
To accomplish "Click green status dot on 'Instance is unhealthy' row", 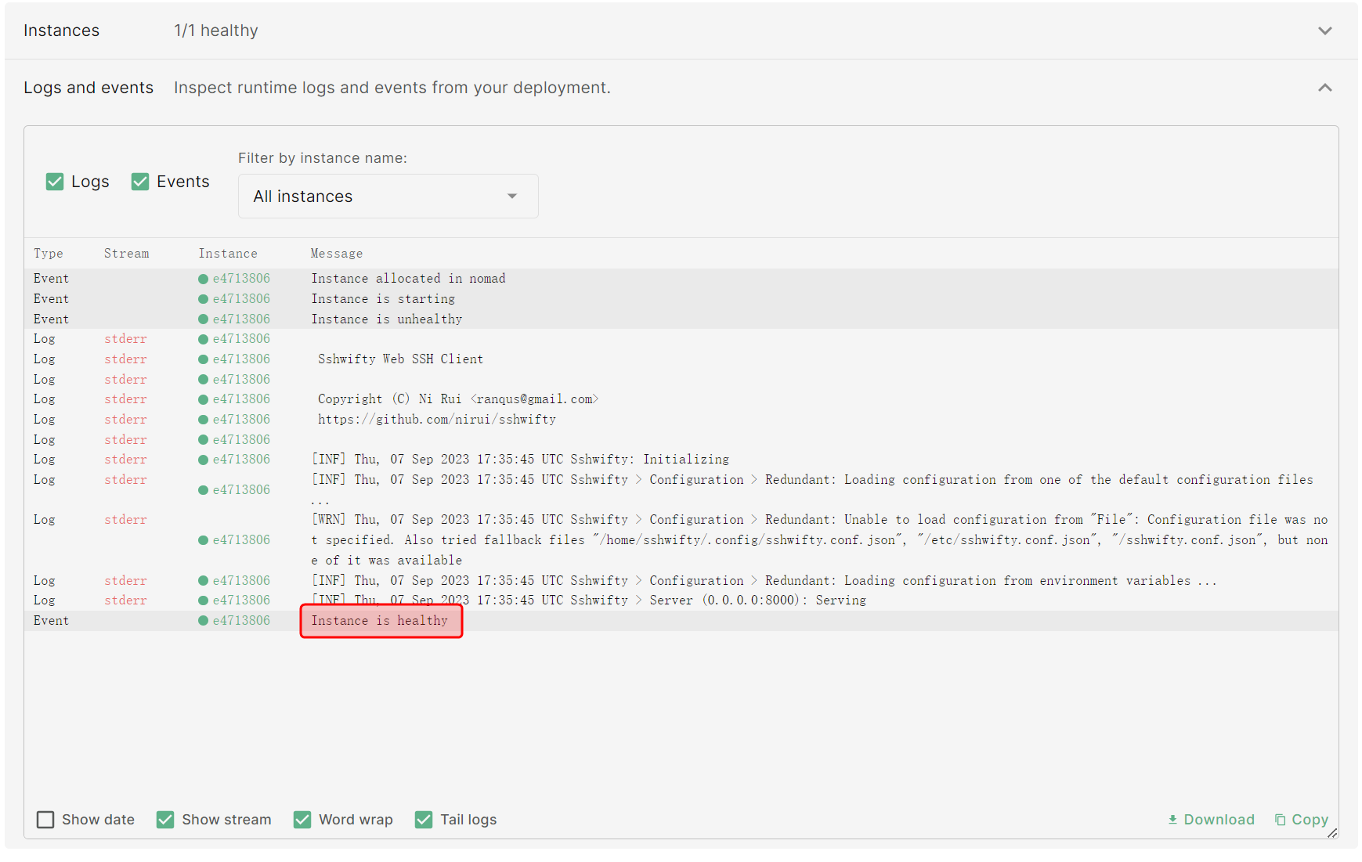I will [x=203, y=319].
